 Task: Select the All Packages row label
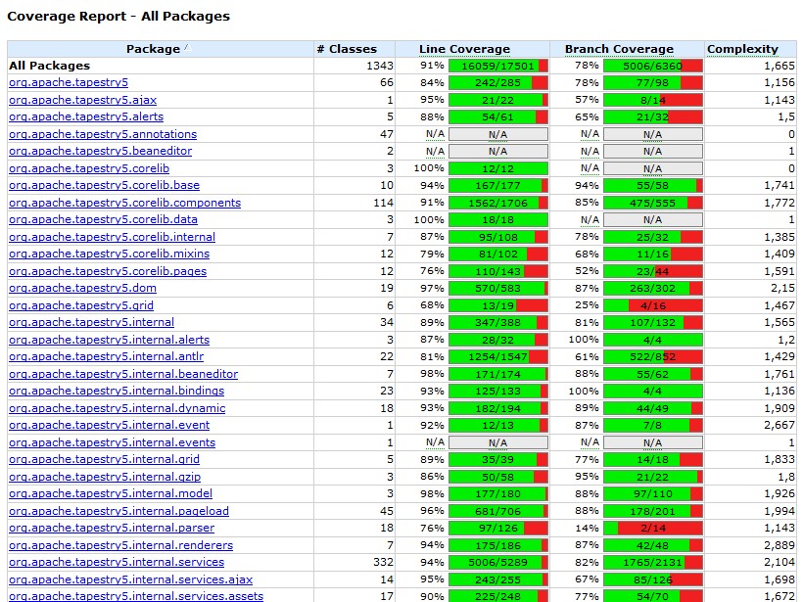point(49,66)
